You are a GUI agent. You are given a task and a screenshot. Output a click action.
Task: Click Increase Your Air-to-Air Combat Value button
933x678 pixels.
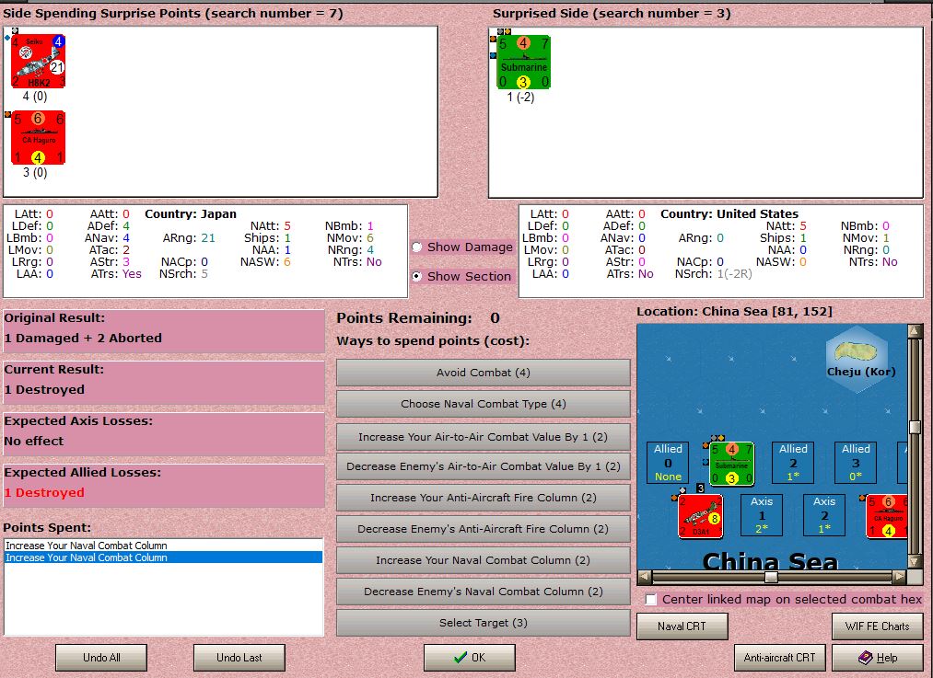(x=484, y=437)
